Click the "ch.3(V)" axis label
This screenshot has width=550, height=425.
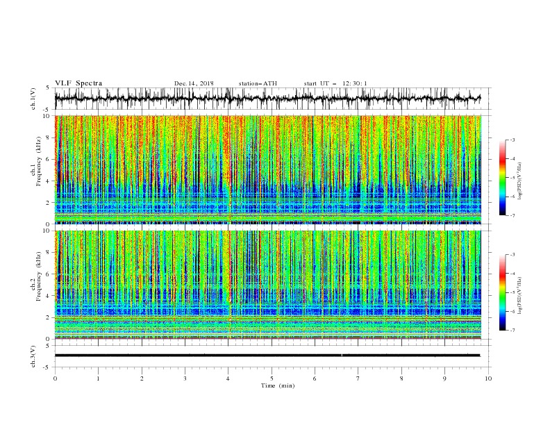tap(33, 356)
